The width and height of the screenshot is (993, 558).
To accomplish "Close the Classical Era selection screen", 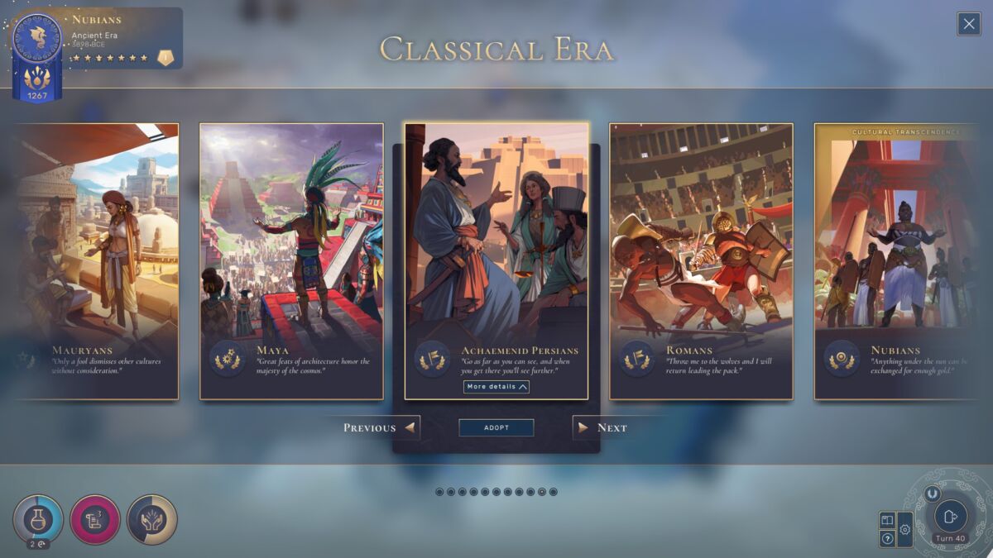I will pos(969,24).
